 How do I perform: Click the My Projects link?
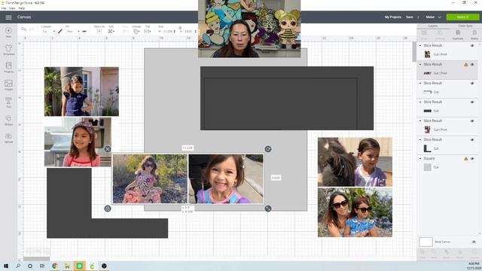point(393,17)
